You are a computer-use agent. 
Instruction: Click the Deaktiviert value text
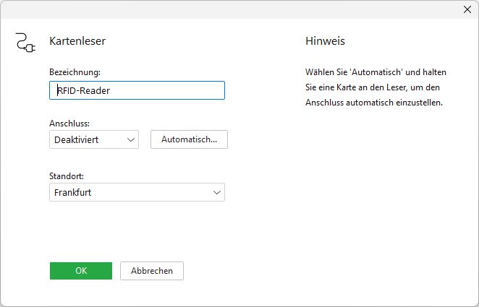77,139
